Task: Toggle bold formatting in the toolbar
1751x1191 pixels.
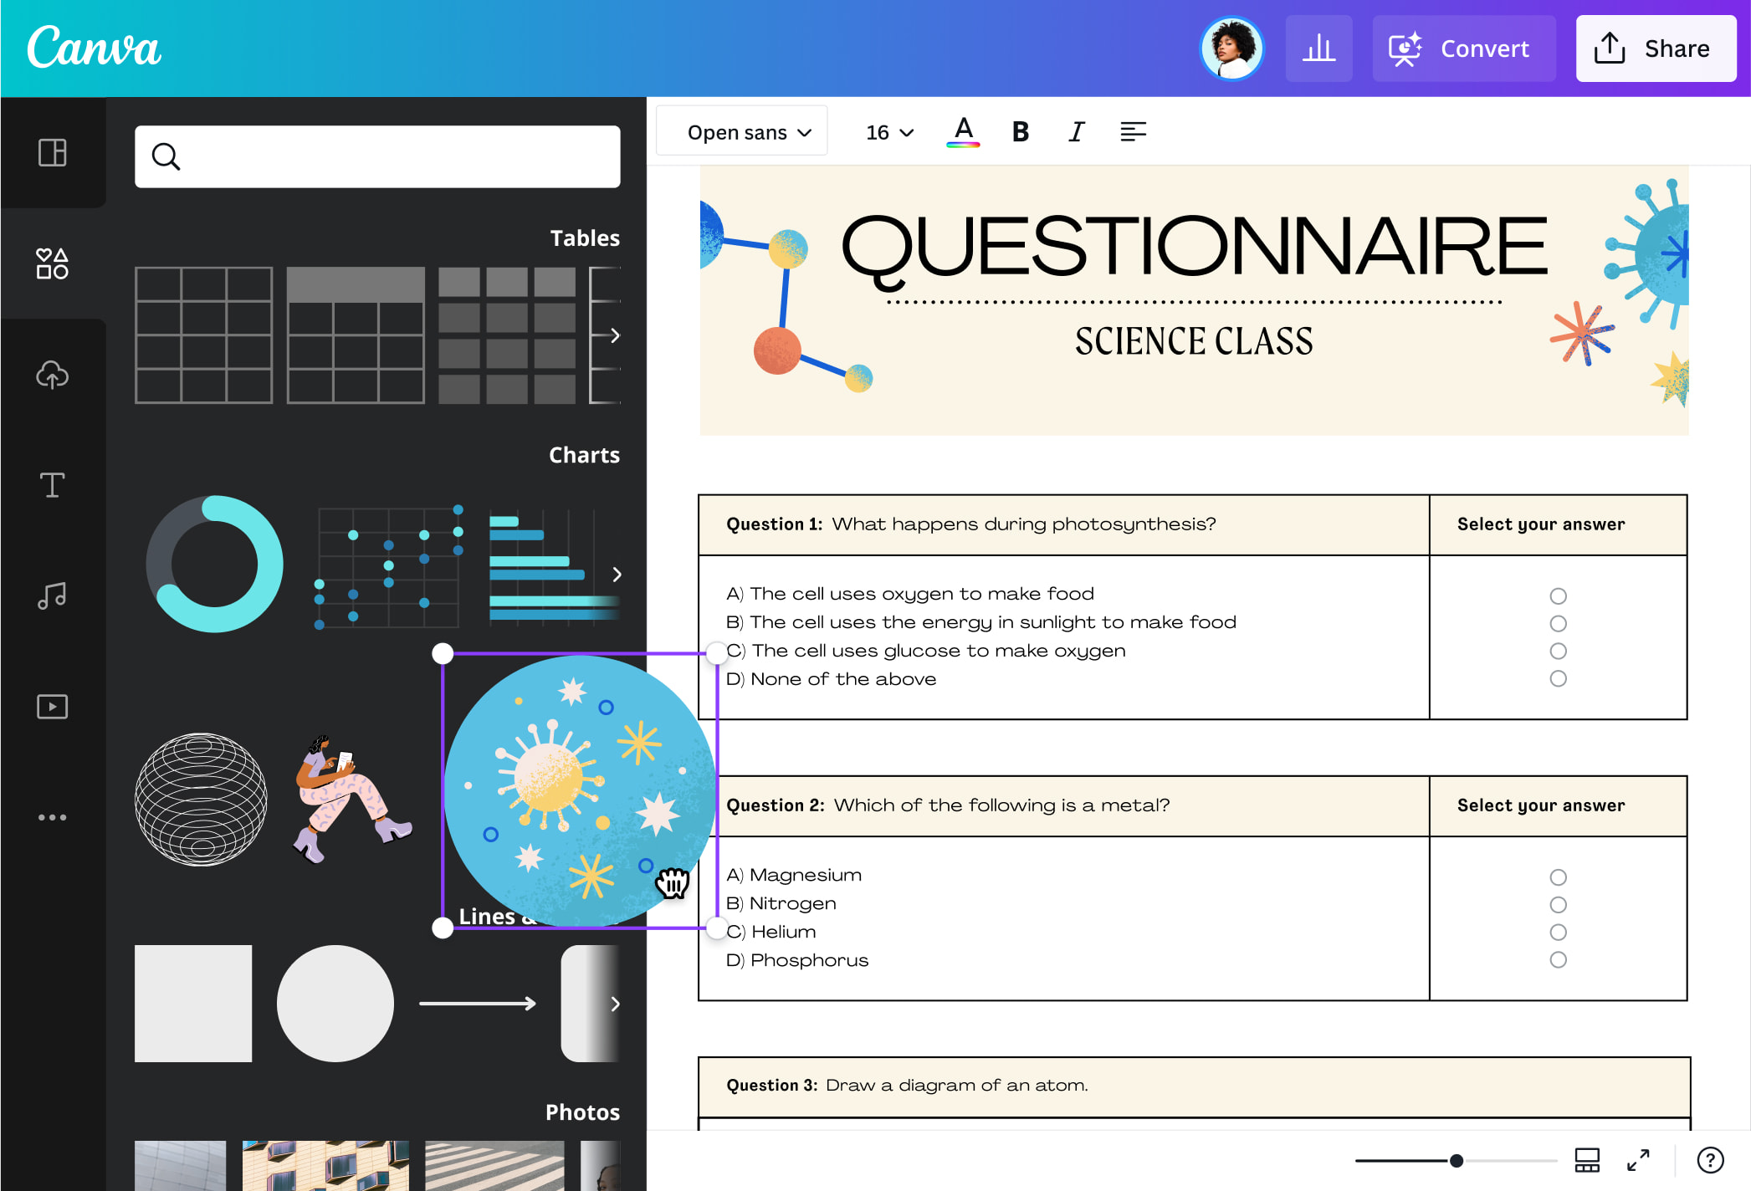Action: click(x=1020, y=131)
